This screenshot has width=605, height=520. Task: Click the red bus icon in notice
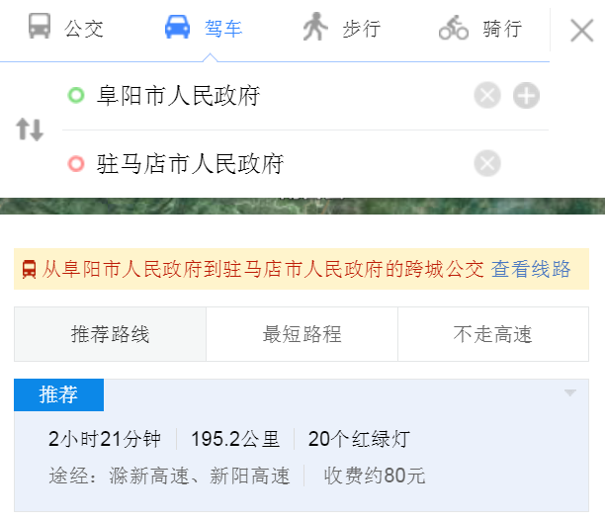coord(30,269)
